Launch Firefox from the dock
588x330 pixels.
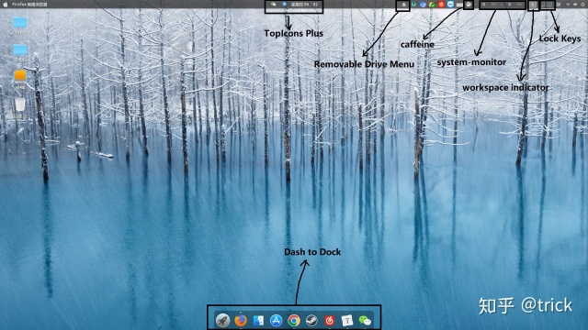pyautogui.click(x=241, y=321)
